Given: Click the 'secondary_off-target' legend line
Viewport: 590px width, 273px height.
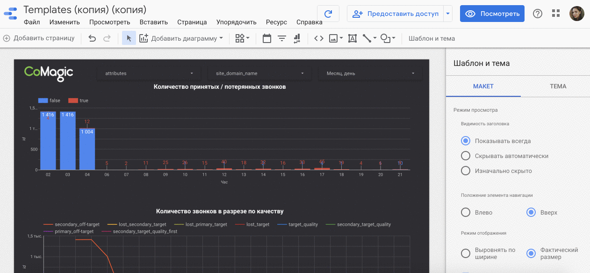Looking at the screenshot, I should [x=48, y=224].
